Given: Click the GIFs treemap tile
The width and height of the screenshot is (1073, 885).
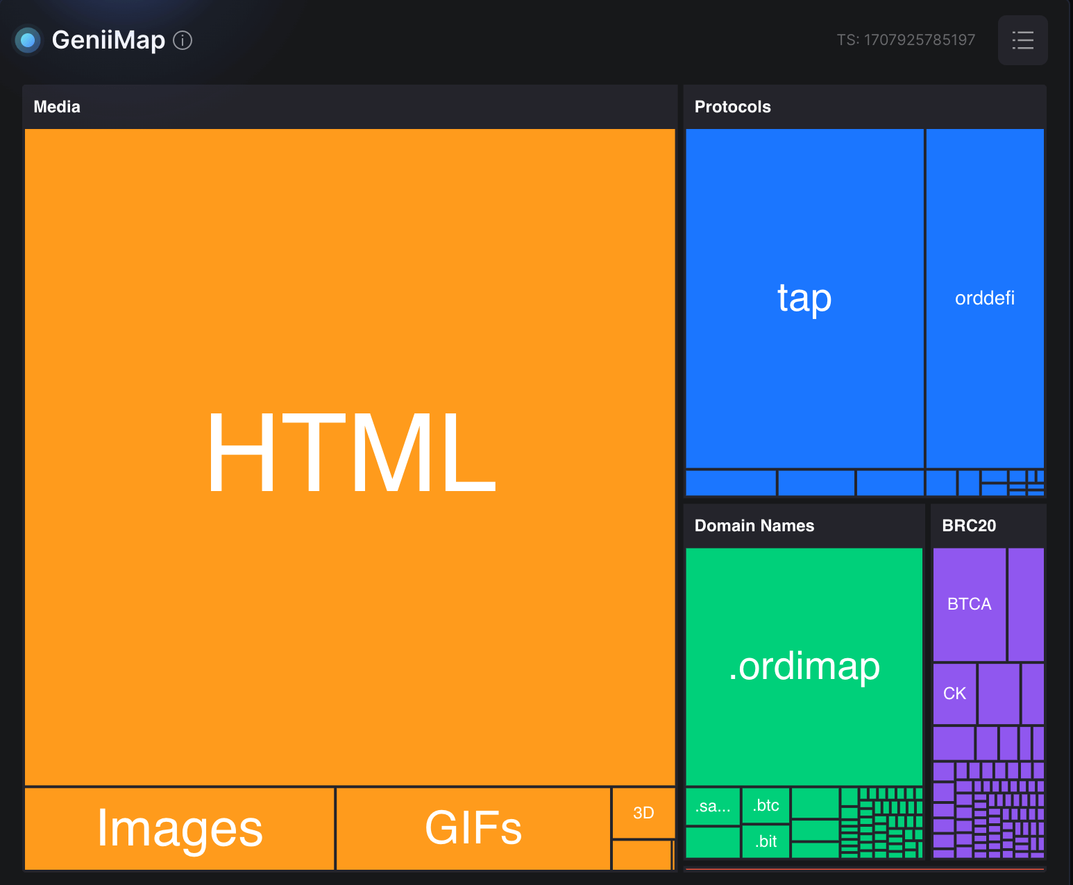Looking at the screenshot, I should [473, 828].
